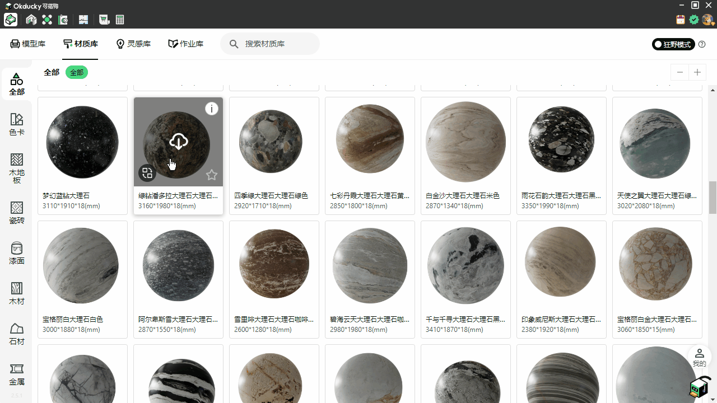
Task: Favorite the hovered marble with star icon
Action: (211, 175)
